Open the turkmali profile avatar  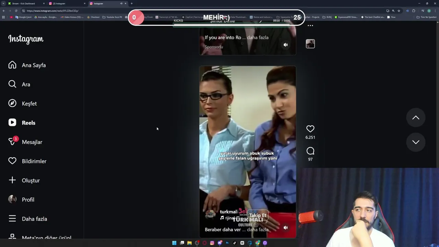coord(210,214)
